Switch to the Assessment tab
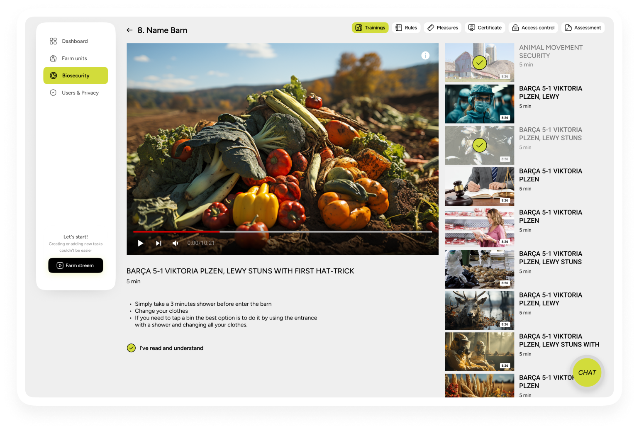The image size is (639, 431). (x=583, y=28)
